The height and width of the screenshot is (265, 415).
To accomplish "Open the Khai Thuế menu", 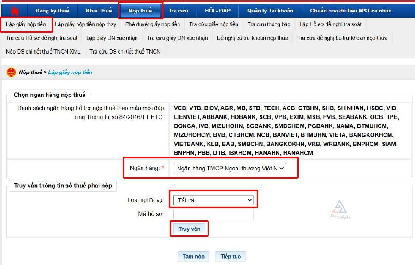I will pyautogui.click(x=99, y=11).
